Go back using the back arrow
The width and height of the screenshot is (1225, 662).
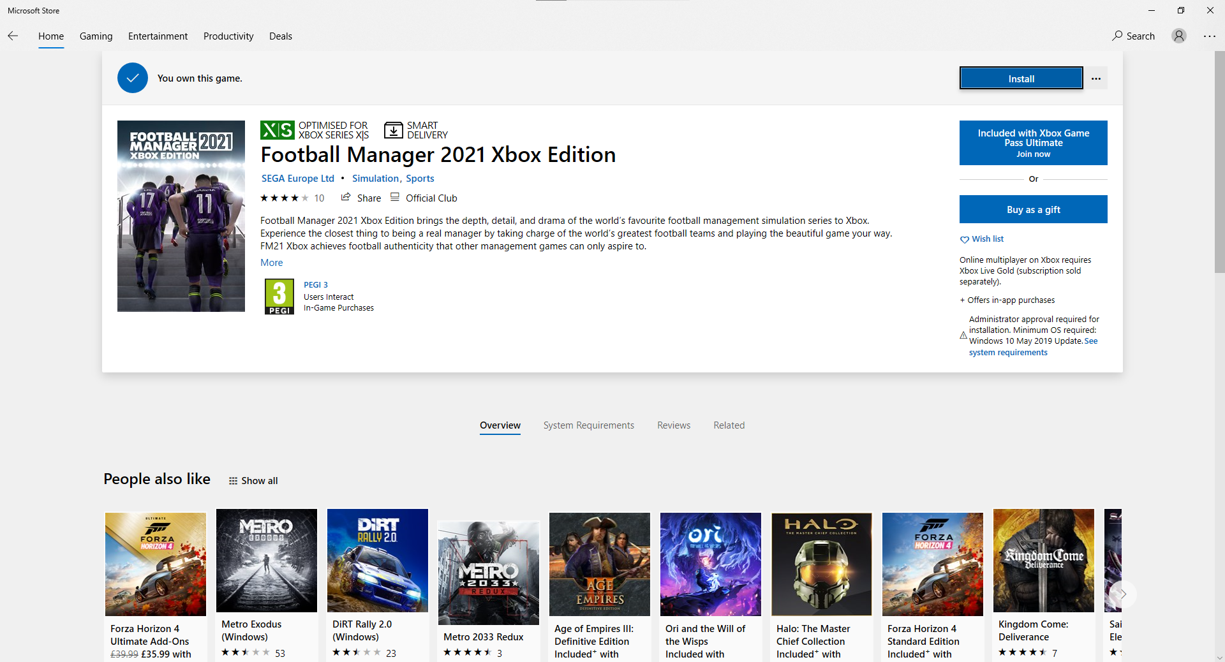tap(13, 36)
